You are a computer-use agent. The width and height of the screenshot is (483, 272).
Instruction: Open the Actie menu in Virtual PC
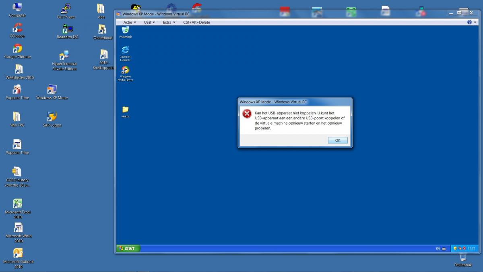pyautogui.click(x=130, y=22)
